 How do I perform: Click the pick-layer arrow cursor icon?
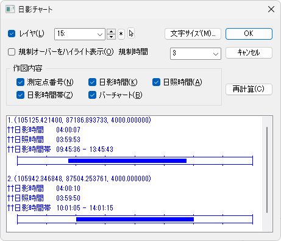131,34
